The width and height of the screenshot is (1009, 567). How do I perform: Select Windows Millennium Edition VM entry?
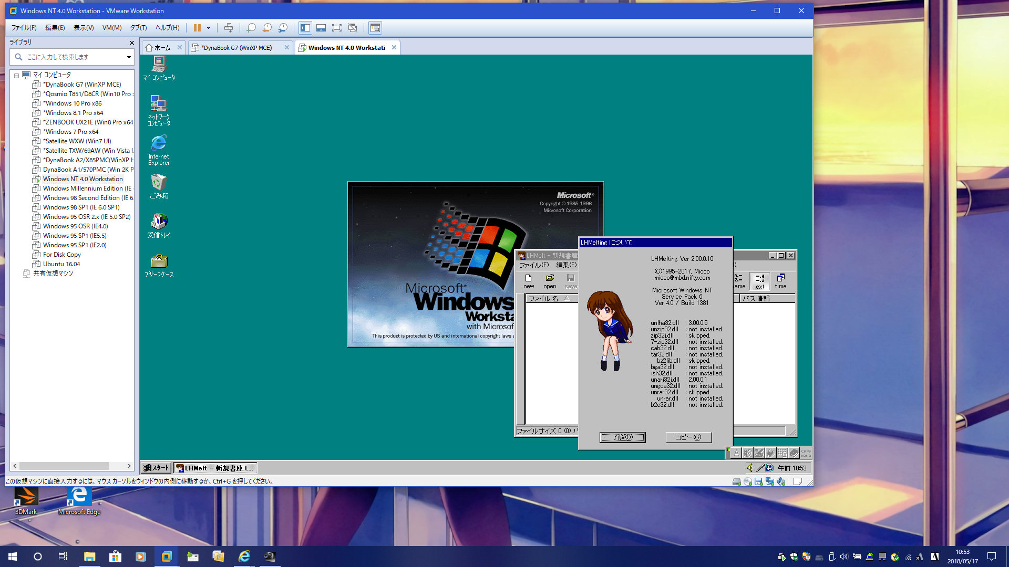pyautogui.click(x=83, y=188)
